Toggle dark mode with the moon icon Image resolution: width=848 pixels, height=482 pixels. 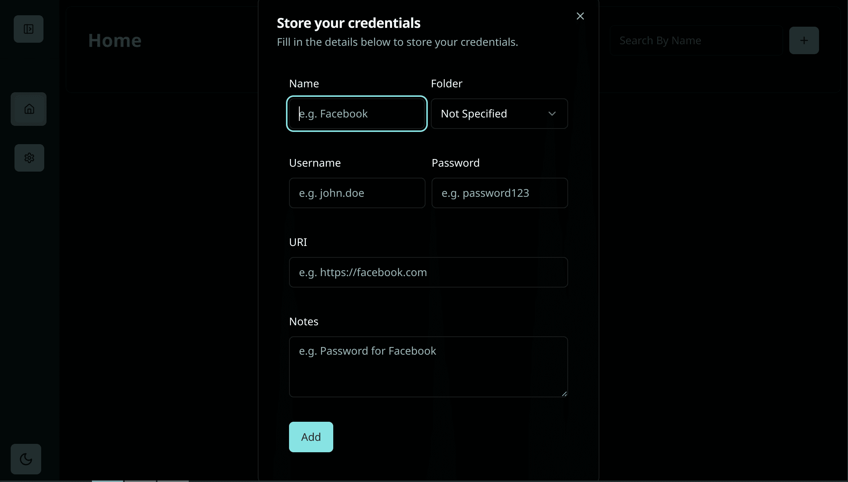click(x=26, y=459)
